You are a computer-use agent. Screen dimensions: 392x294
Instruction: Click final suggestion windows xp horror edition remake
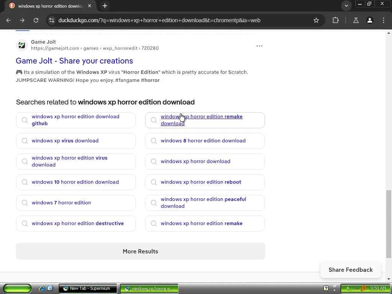pyautogui.click(x=205, y=224)
